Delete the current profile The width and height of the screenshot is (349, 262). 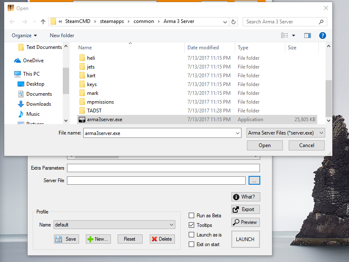coord(162,239)
